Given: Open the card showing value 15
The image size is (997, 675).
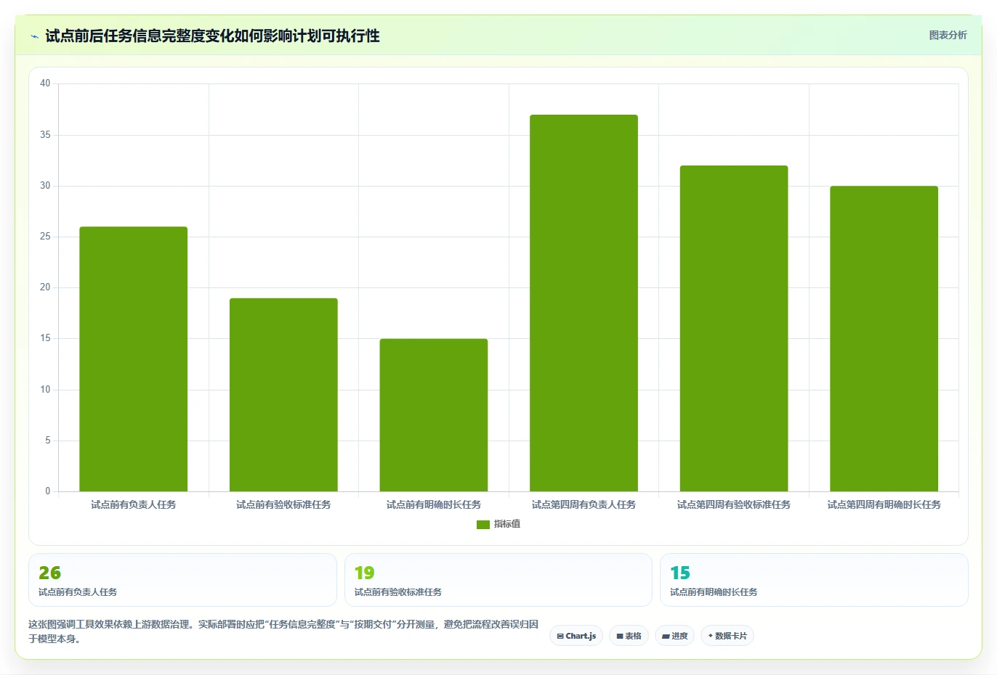Looking at the screenshot, I should pos(814,580).
